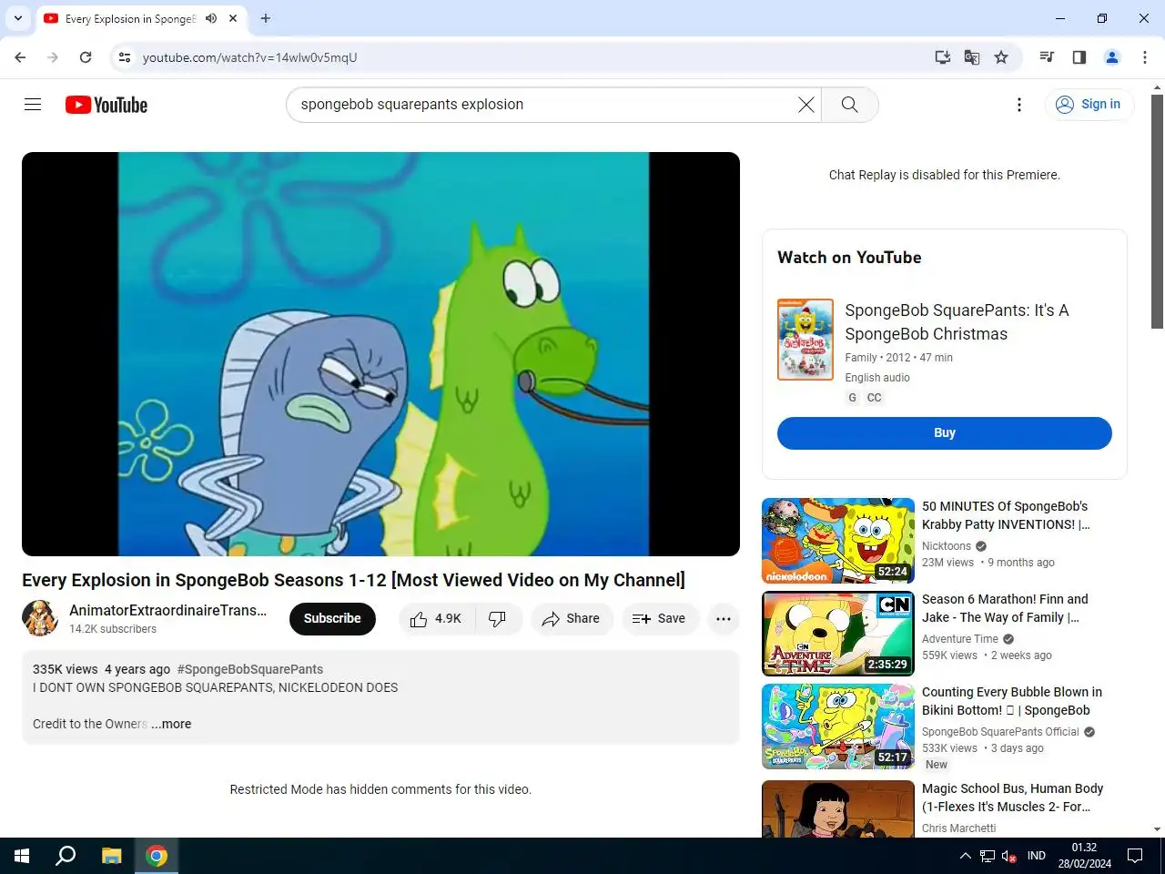
Task: Expand description with ...more
Action: pos(171,724)
